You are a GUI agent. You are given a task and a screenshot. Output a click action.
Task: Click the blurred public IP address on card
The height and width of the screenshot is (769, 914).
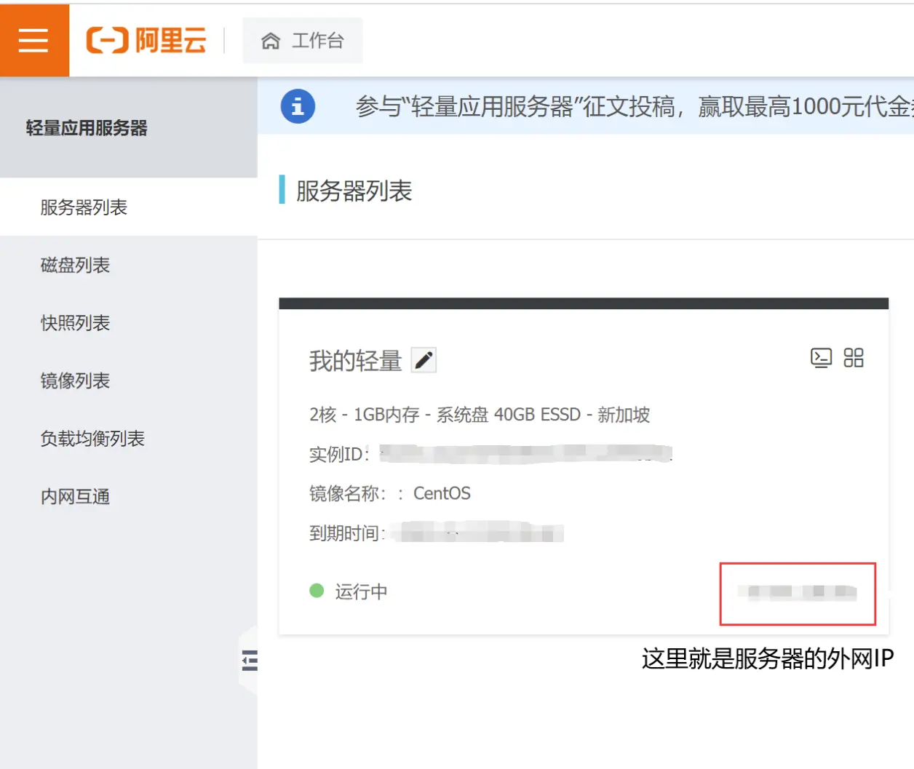(798, 592)
